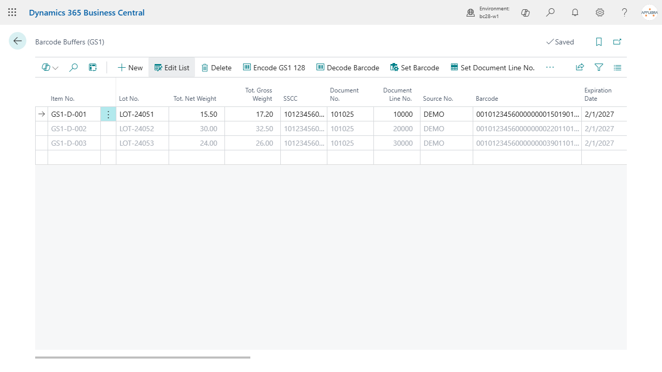Image resolution: width=662 pixels, height=372 pixels.
Task: Open the app launcher waffle menu
Action: pyautogui.click(x=12, y=12)
